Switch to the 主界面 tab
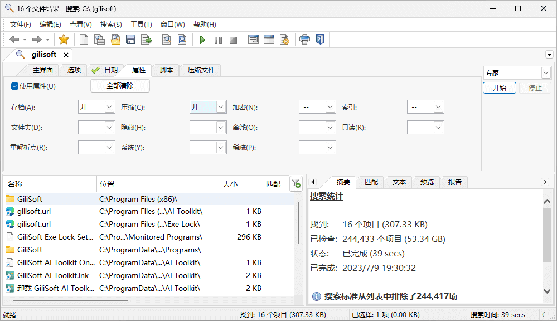557x321 pixels. (x=42, y=70)
